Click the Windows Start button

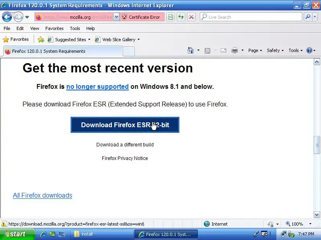tap(17, 234)
